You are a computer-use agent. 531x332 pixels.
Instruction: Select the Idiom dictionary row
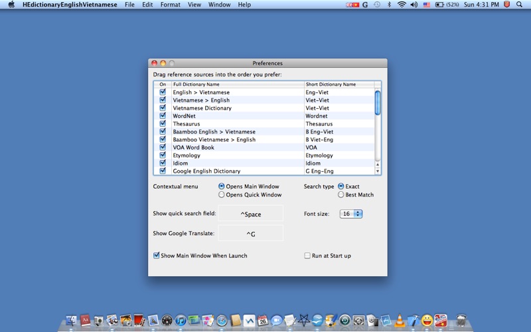264,163
